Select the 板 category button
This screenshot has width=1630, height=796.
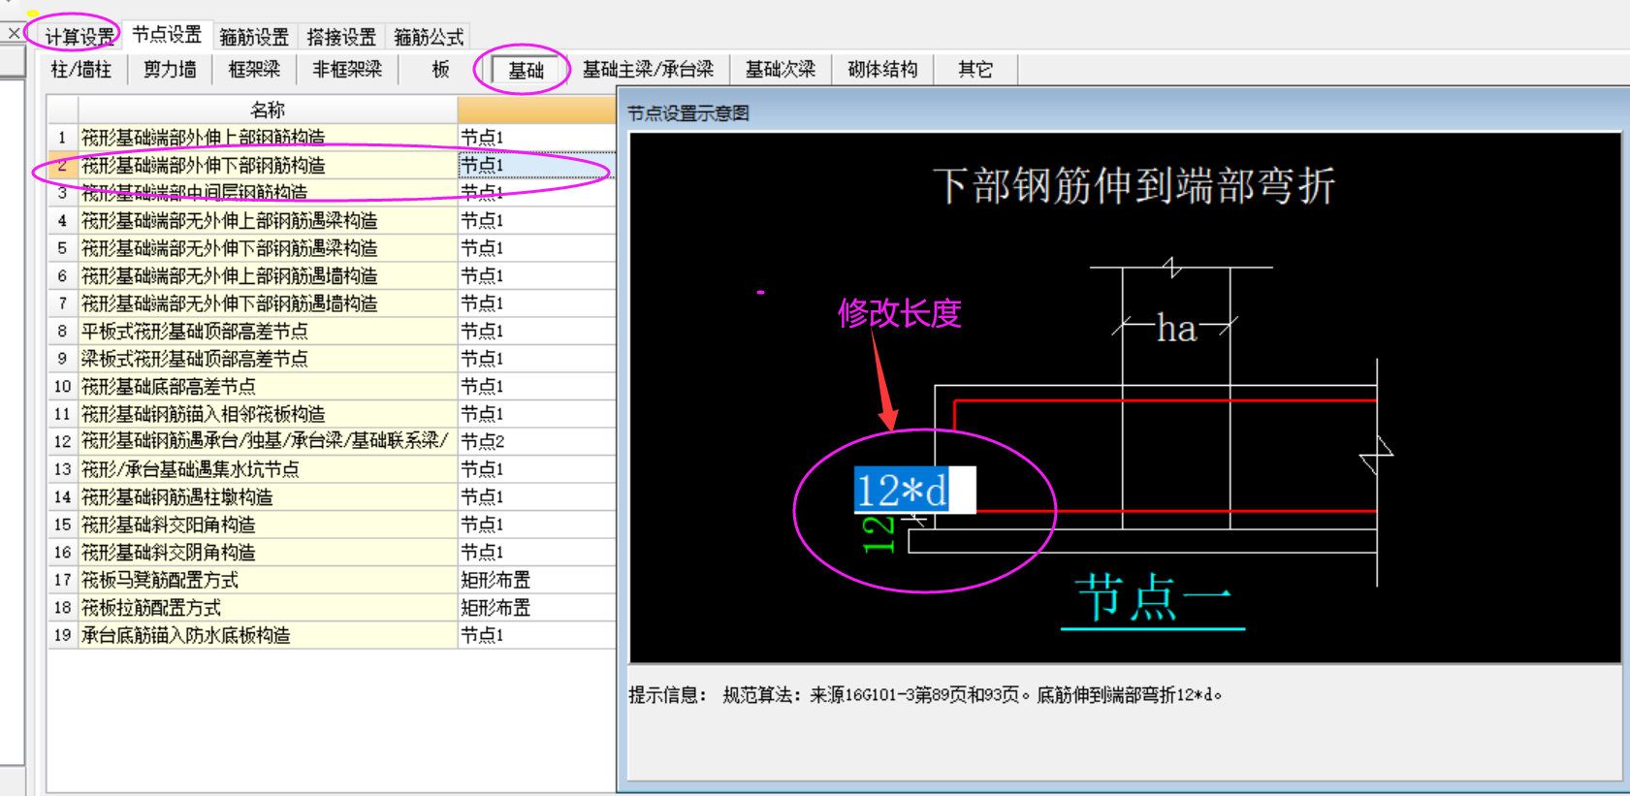440,70
